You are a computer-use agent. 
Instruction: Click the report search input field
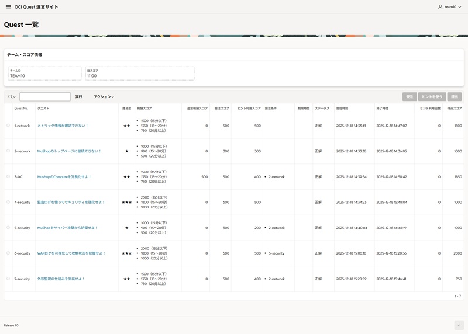[45, 97]
